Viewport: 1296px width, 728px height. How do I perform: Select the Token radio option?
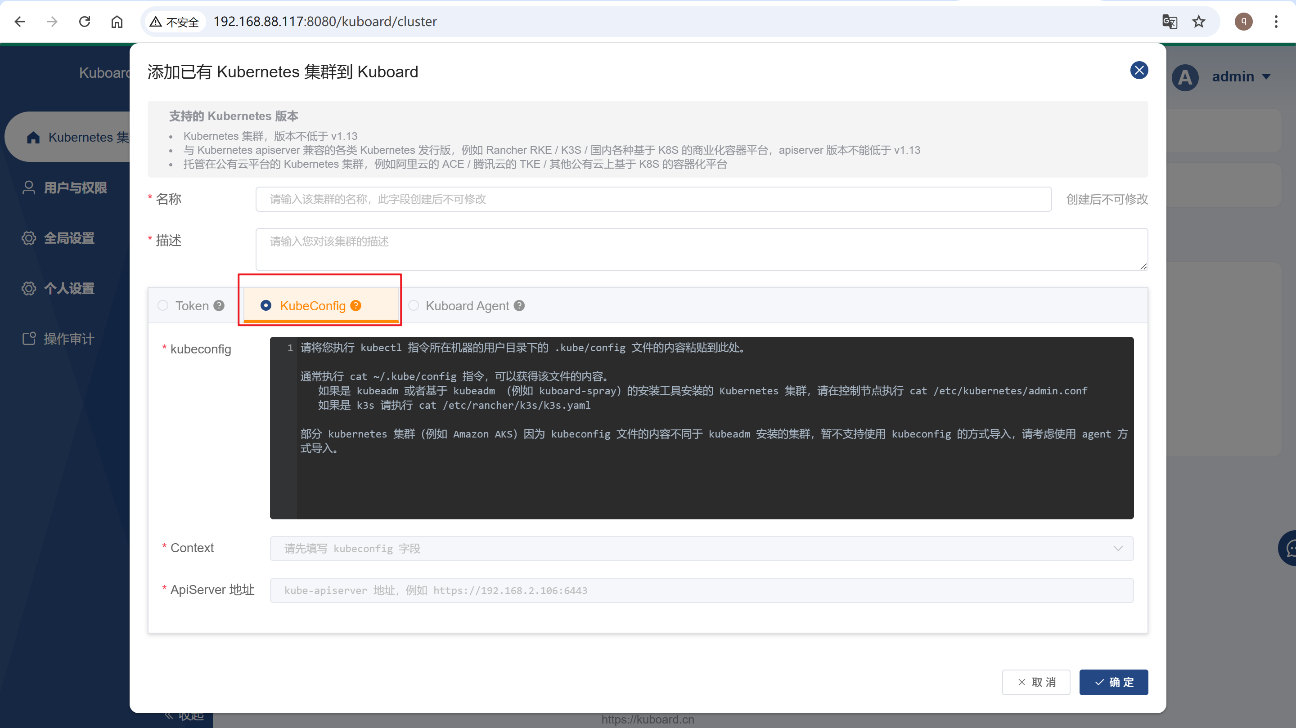tap(163, 306)
